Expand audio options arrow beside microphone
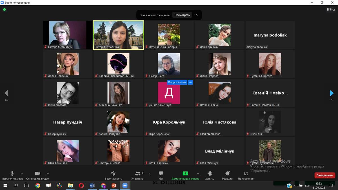Image resolution: width=338 pixels, height=190 pixels. tap(22, 173)
